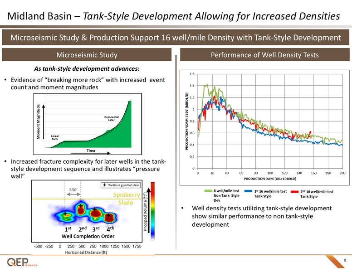Click the 'Wellbore gunshot view' legend box
Image resolution: width=352 pixels, height=272 pixels.
point(121,185)
